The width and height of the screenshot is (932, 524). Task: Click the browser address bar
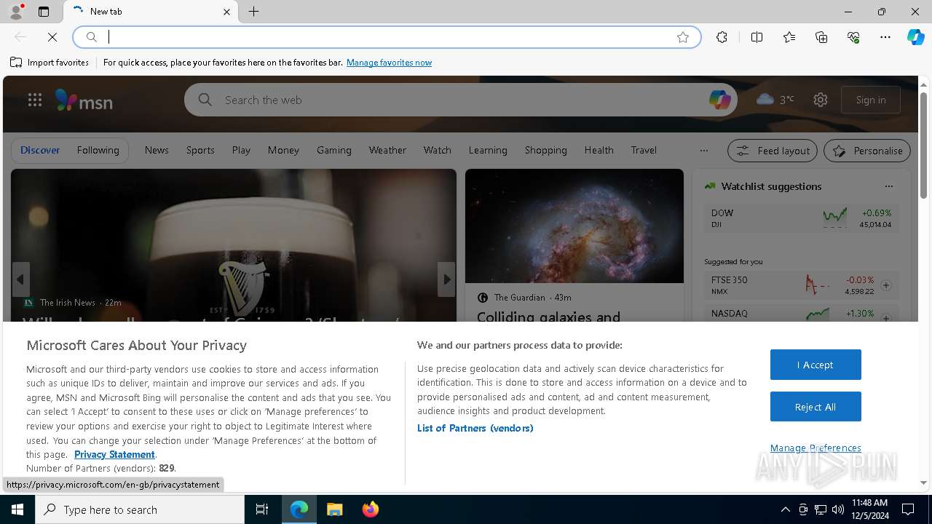[386, 37]
